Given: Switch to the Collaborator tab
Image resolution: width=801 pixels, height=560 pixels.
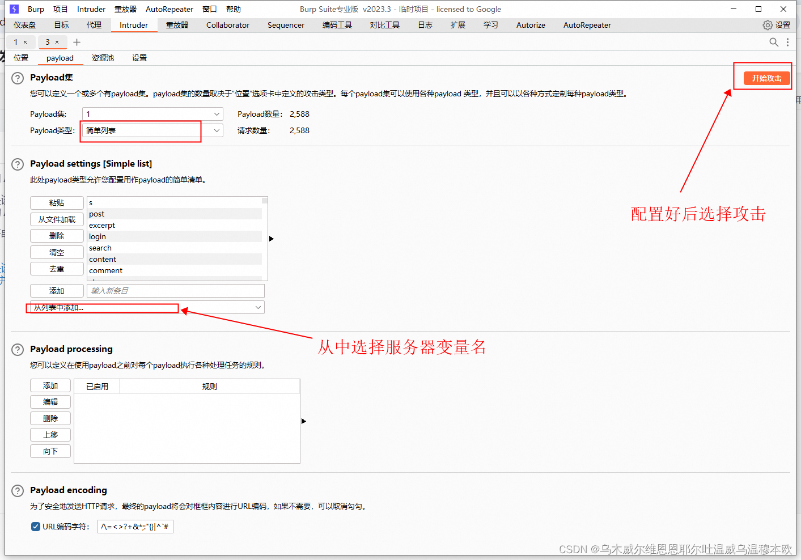Looking at the screenshot, I should 227,25.
